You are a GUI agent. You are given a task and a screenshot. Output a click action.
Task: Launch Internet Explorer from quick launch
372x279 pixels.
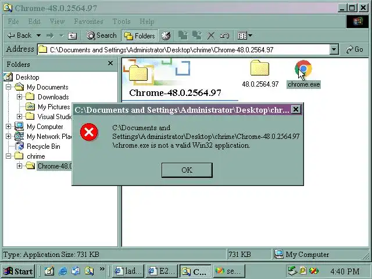tap(62, 271)
